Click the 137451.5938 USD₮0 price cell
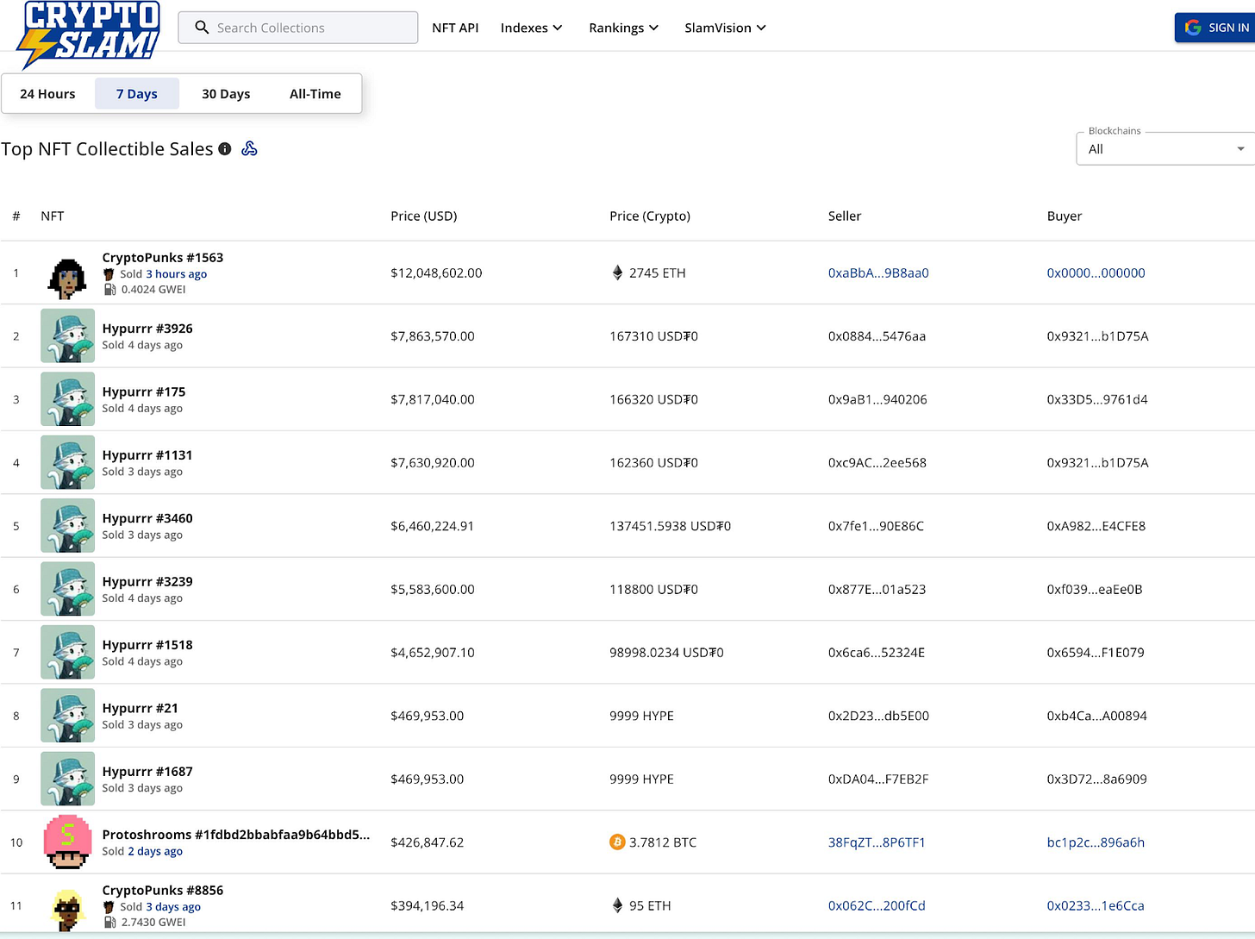 point(670,526)
